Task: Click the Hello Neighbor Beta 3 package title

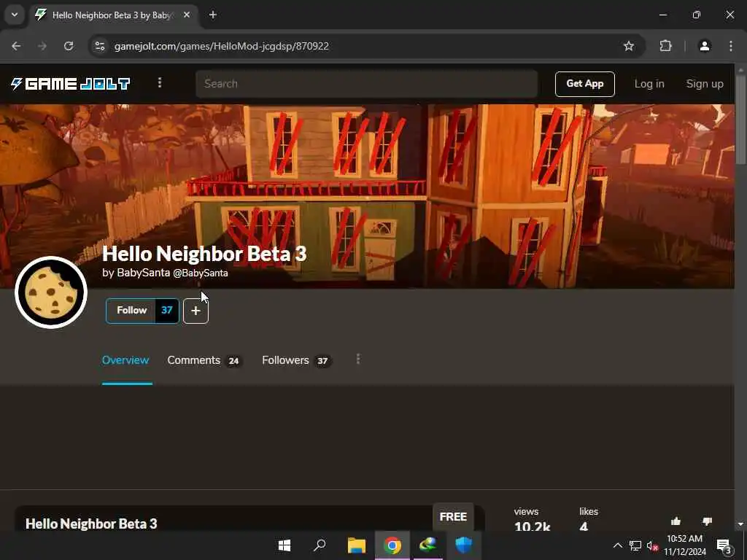Action: pyautogui.click(x=91, y=524)
